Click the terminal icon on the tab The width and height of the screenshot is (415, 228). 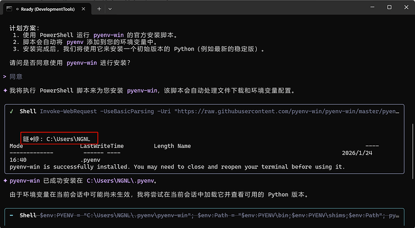coord(9,9)
